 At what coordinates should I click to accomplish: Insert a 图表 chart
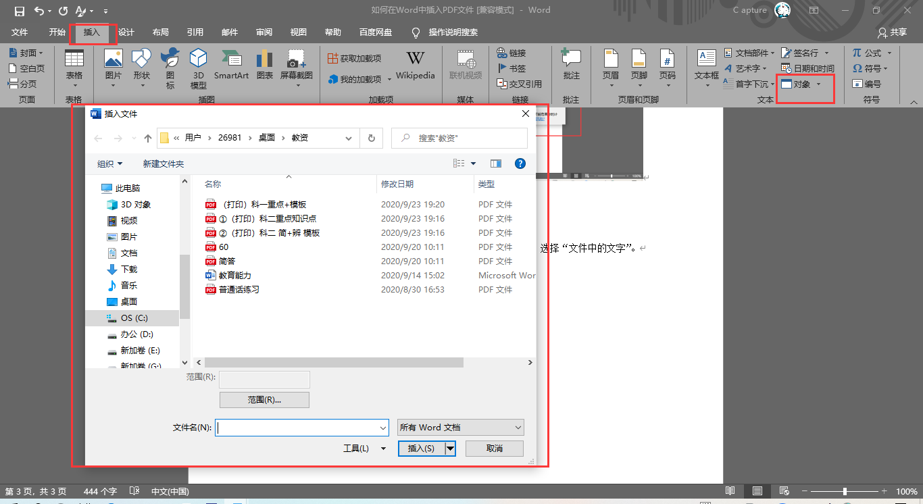pos(265,65)
